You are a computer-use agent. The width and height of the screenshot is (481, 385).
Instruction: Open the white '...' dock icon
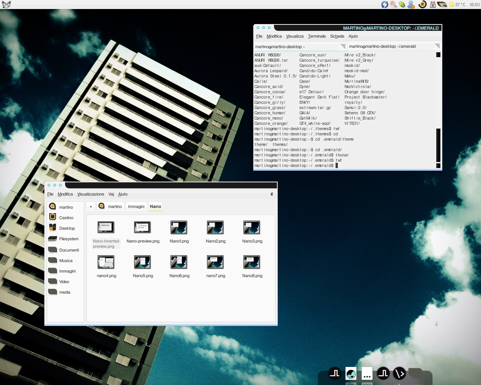point(367,373)
